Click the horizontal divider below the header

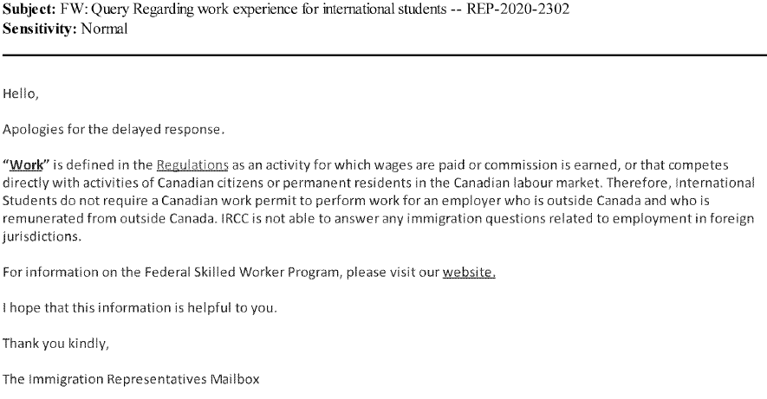pos(383,55)
